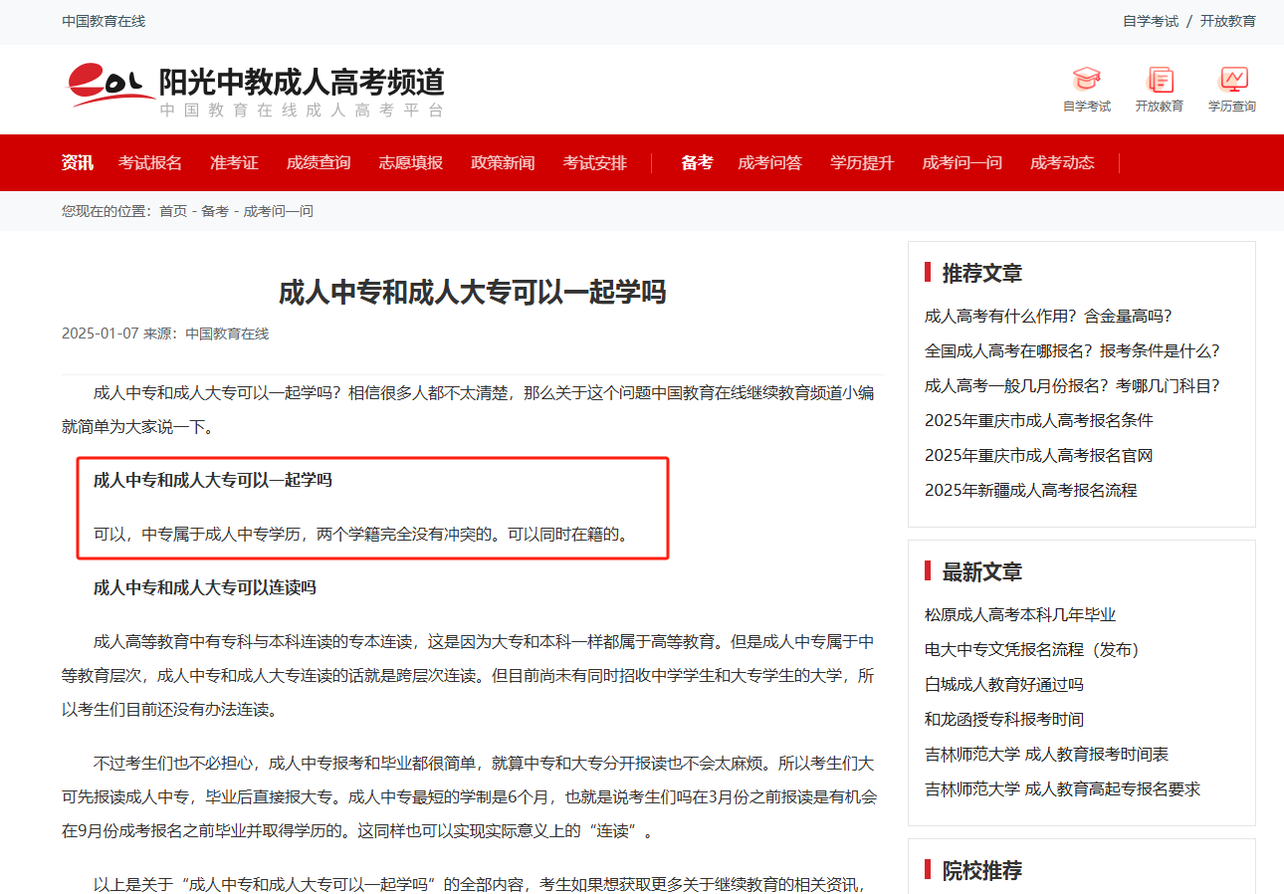1284x894 pixels.
Task: Click the 自学考试 link in top bar
Action: click(1149, 20)
